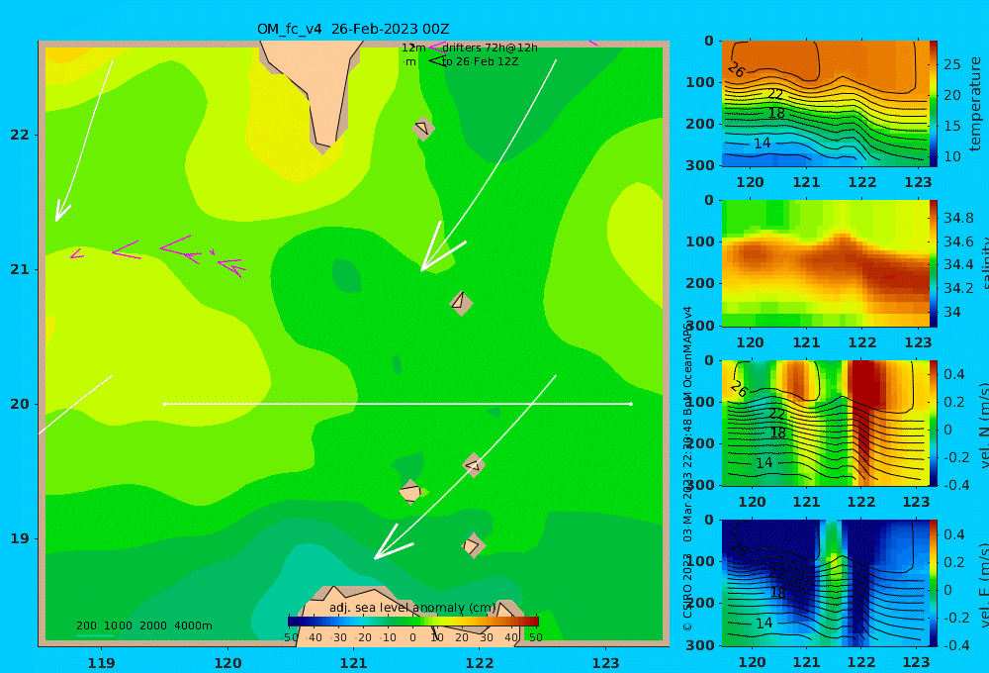Click the 25 tick on the temperature colorbar
Image resolution: width=989 pixels, height=673 pixels.
point(951,64)
